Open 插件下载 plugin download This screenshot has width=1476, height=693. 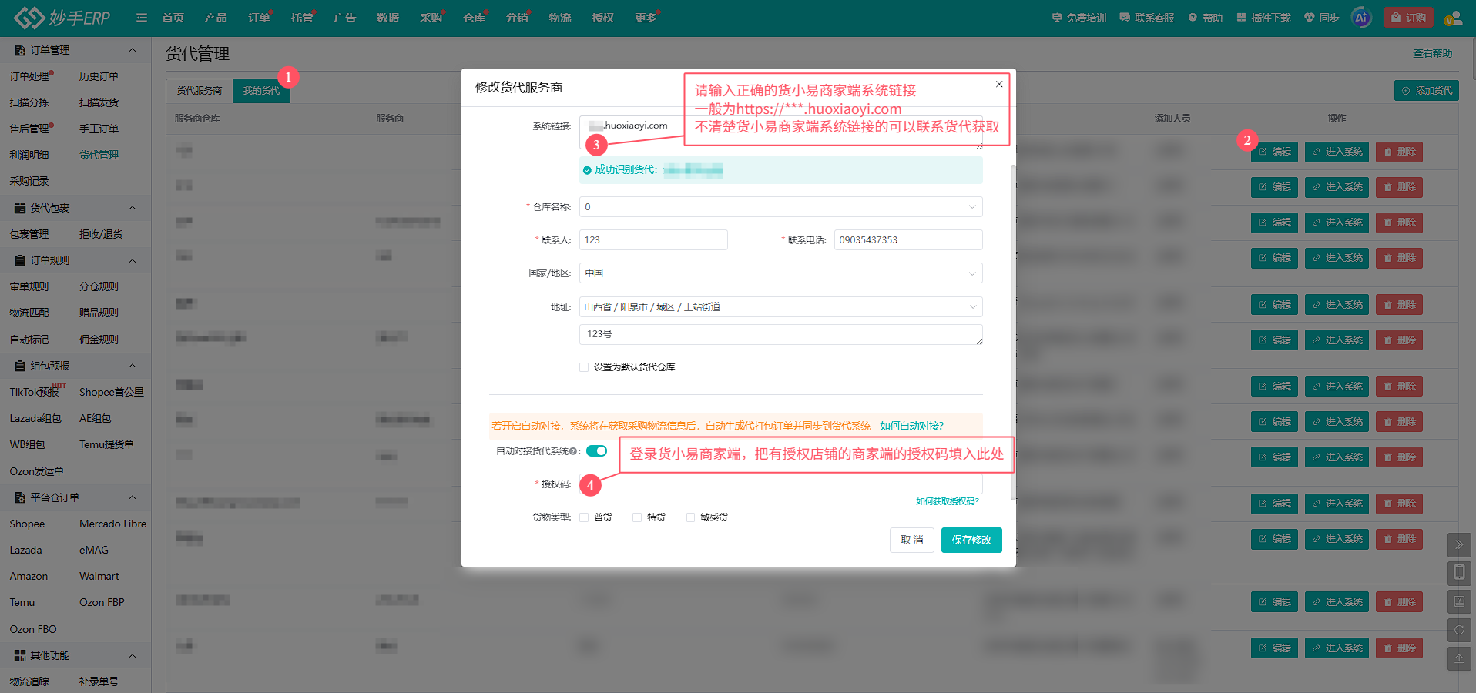[x=1263, y=18]
